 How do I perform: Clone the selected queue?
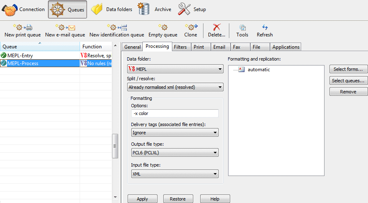click(x=191, y=31)
